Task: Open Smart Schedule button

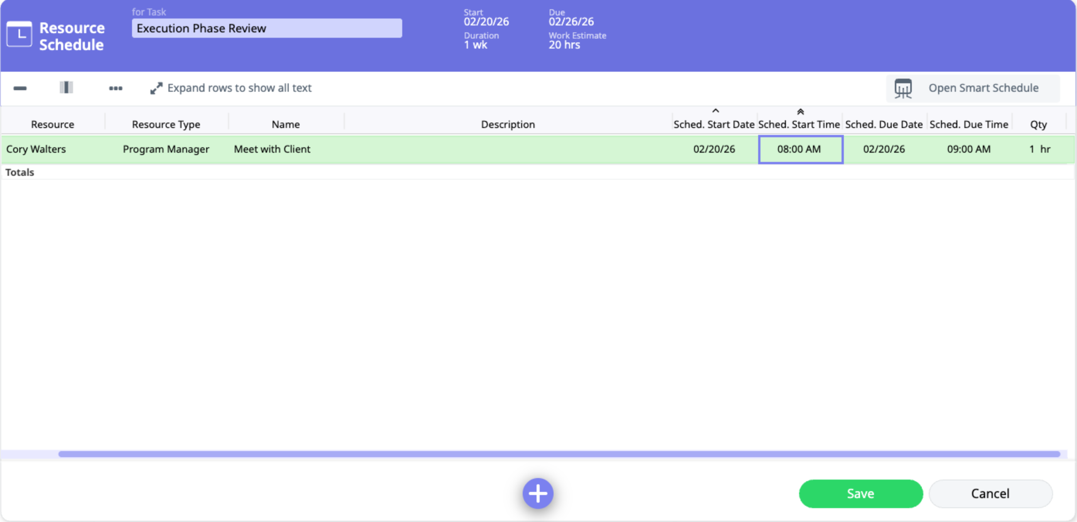Action: pyautogui.click(x=983, y=88)
